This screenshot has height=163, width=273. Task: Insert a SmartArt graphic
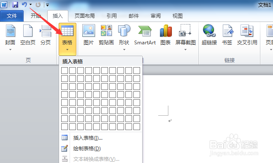[x=145, y=35]
